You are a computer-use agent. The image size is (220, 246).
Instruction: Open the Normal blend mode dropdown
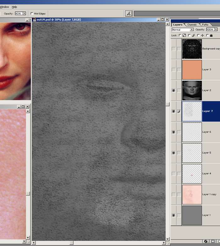[x=183, y=30]
